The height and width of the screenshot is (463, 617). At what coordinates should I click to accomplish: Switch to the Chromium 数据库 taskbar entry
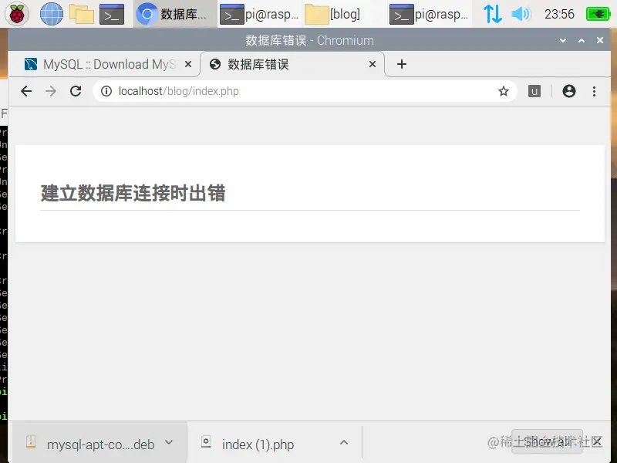tap(175, 14)
